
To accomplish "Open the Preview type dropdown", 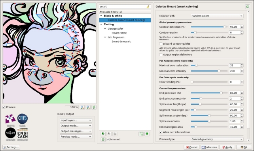I will tap(217, 139).
